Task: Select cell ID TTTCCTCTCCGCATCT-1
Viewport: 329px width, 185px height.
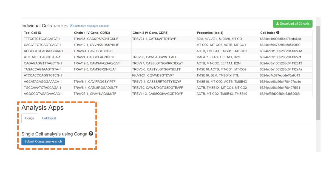Action: [42, 39]
